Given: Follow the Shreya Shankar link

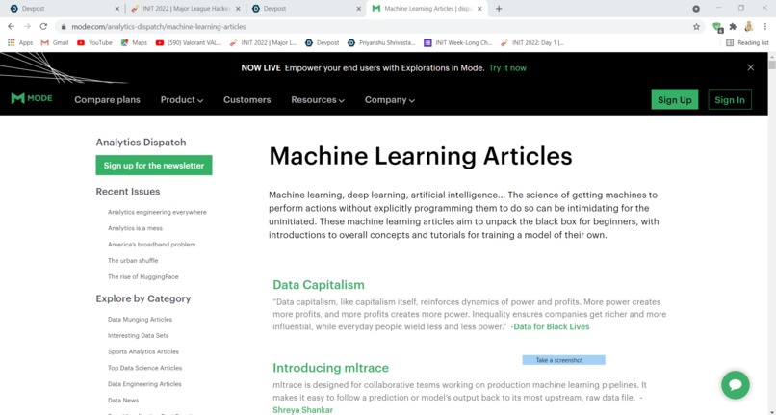Looking at the screenshot, I should (x=303, y=410).
